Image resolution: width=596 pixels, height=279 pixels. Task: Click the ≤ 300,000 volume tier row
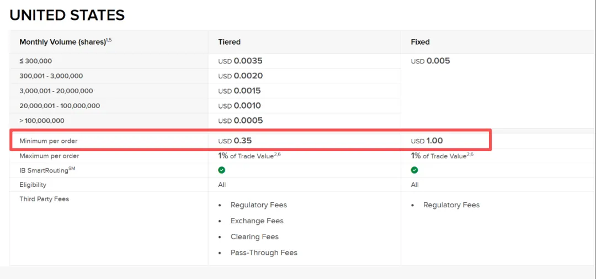(35, 61)
